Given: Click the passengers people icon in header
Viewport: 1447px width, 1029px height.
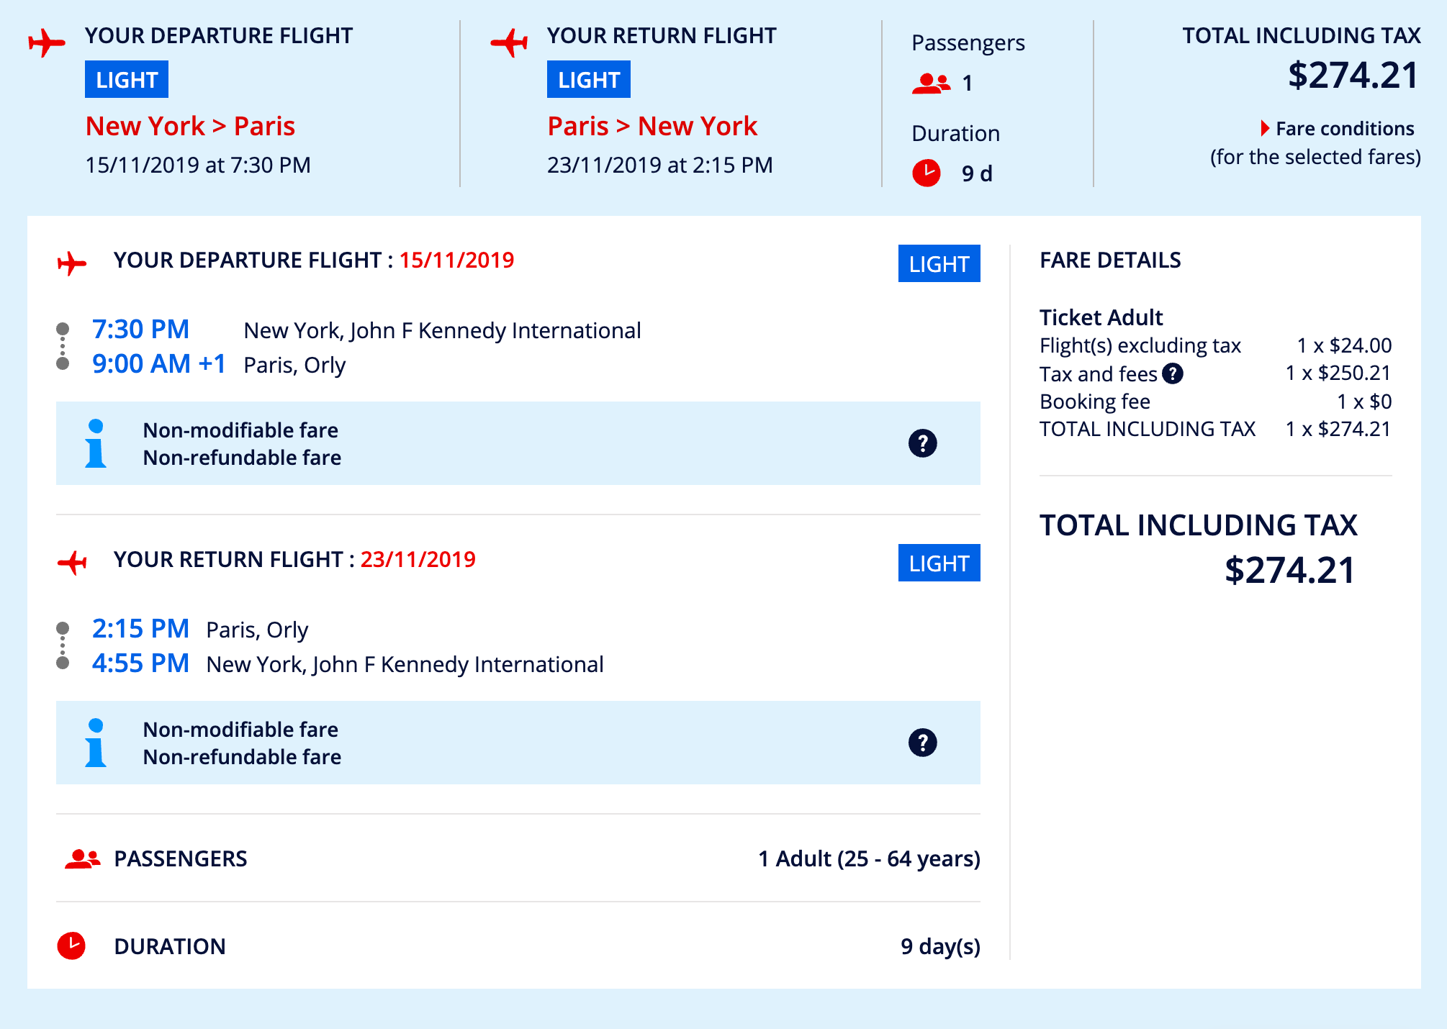Looking at the screenshot, I should [931, 83].
